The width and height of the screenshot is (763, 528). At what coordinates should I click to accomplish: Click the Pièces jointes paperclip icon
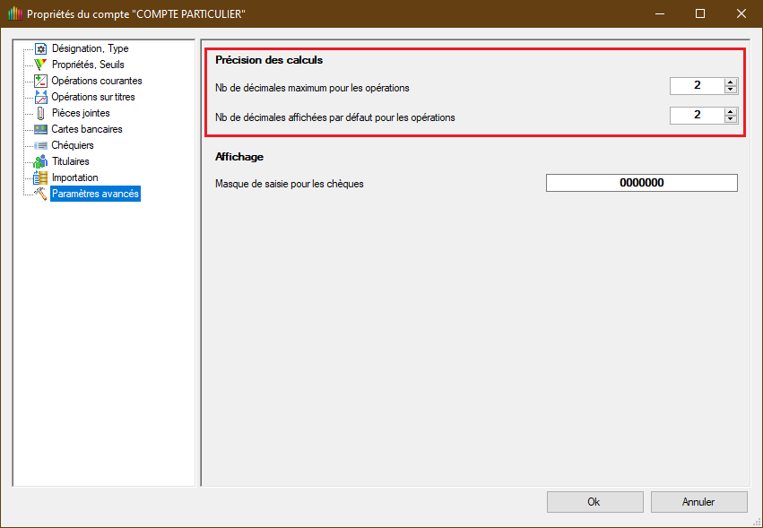tap(40, 113)
